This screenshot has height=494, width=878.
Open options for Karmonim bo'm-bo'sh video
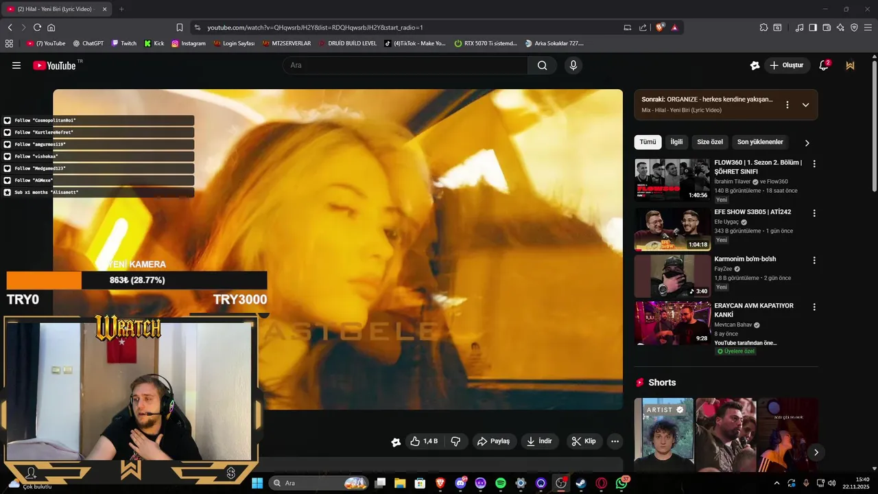(x=814, y=261)
